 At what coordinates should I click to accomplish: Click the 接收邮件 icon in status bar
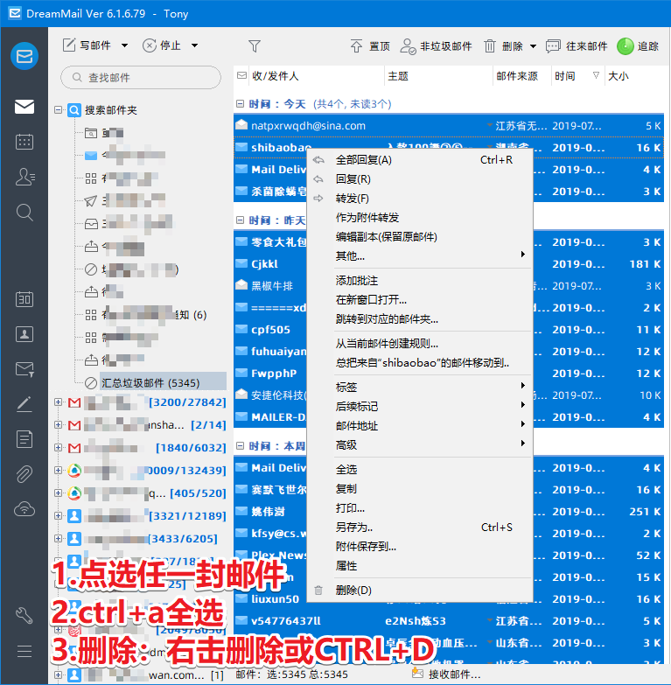(x=417, y=674)
